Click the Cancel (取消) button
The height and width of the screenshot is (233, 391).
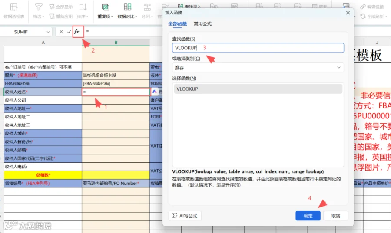click(336, 216)
